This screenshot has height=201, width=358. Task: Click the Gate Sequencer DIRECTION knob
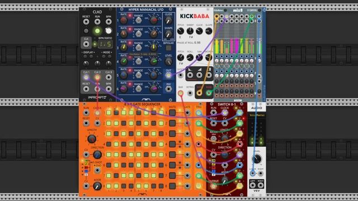tap(97, 155)
